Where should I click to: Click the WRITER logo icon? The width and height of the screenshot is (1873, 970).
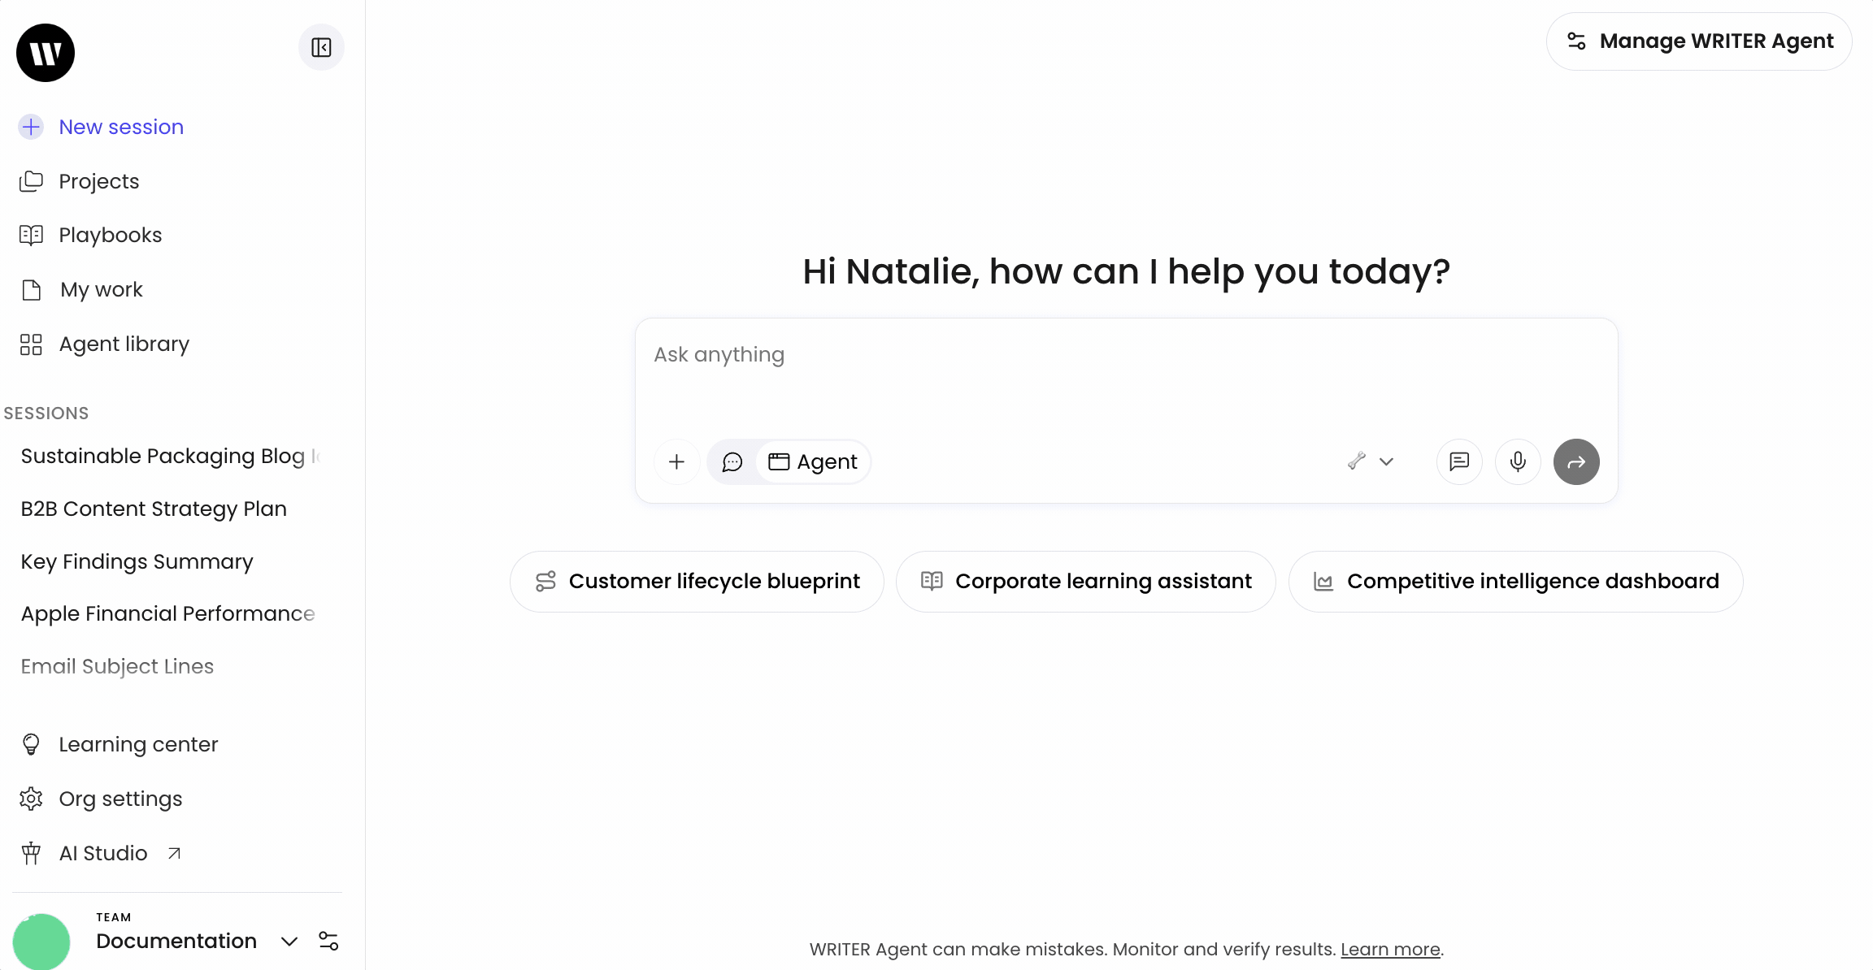[46, 53]
